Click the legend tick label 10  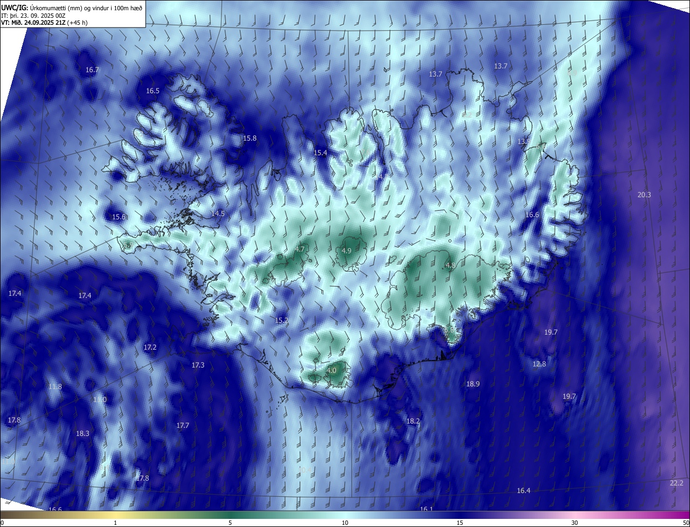tap(345, 523)
